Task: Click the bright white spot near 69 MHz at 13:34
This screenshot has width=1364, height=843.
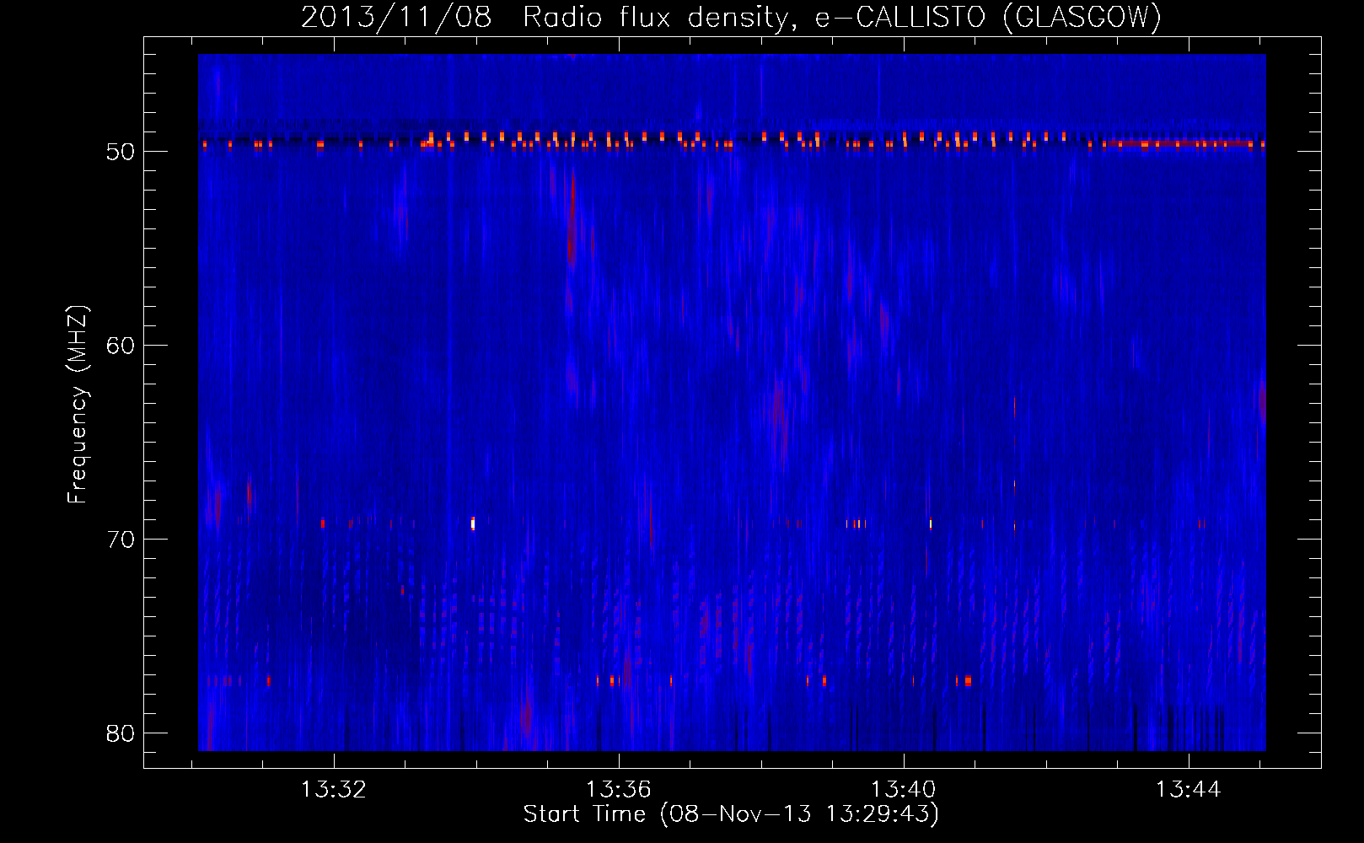Action: point(473,524)
